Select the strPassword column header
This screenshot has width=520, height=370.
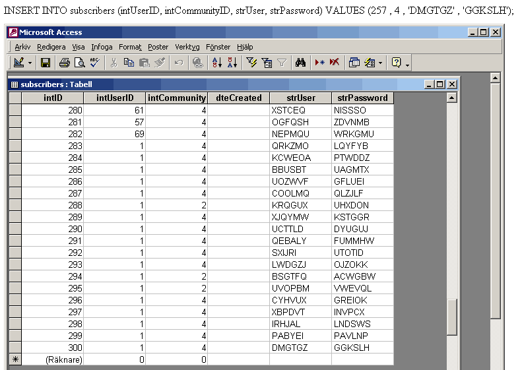point(362,98)
